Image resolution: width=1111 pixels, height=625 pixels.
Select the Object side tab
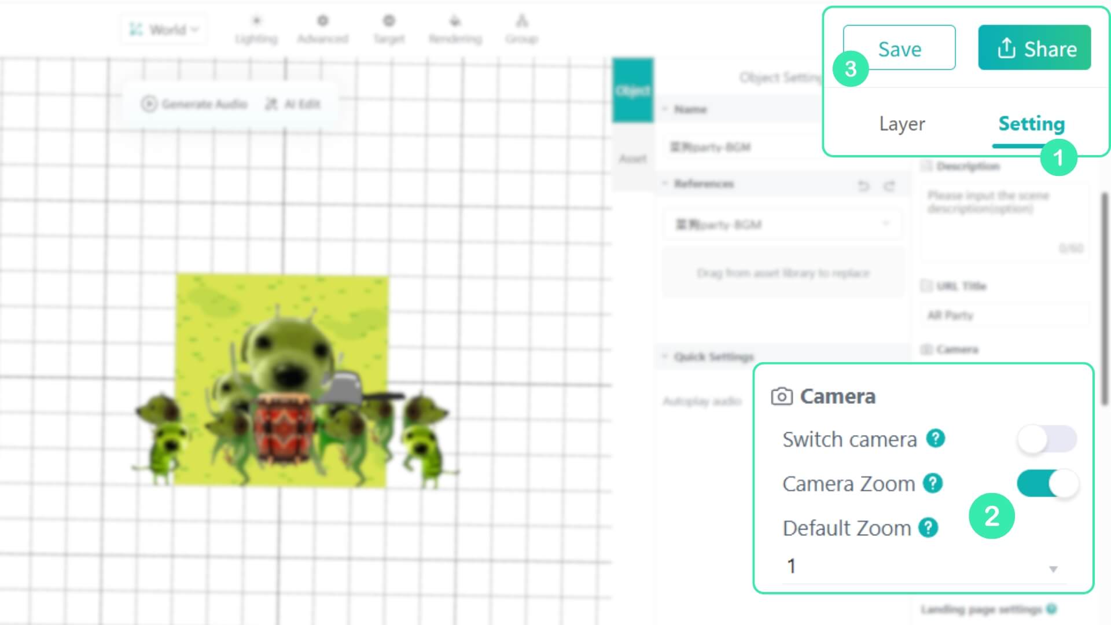pos(632,90)
